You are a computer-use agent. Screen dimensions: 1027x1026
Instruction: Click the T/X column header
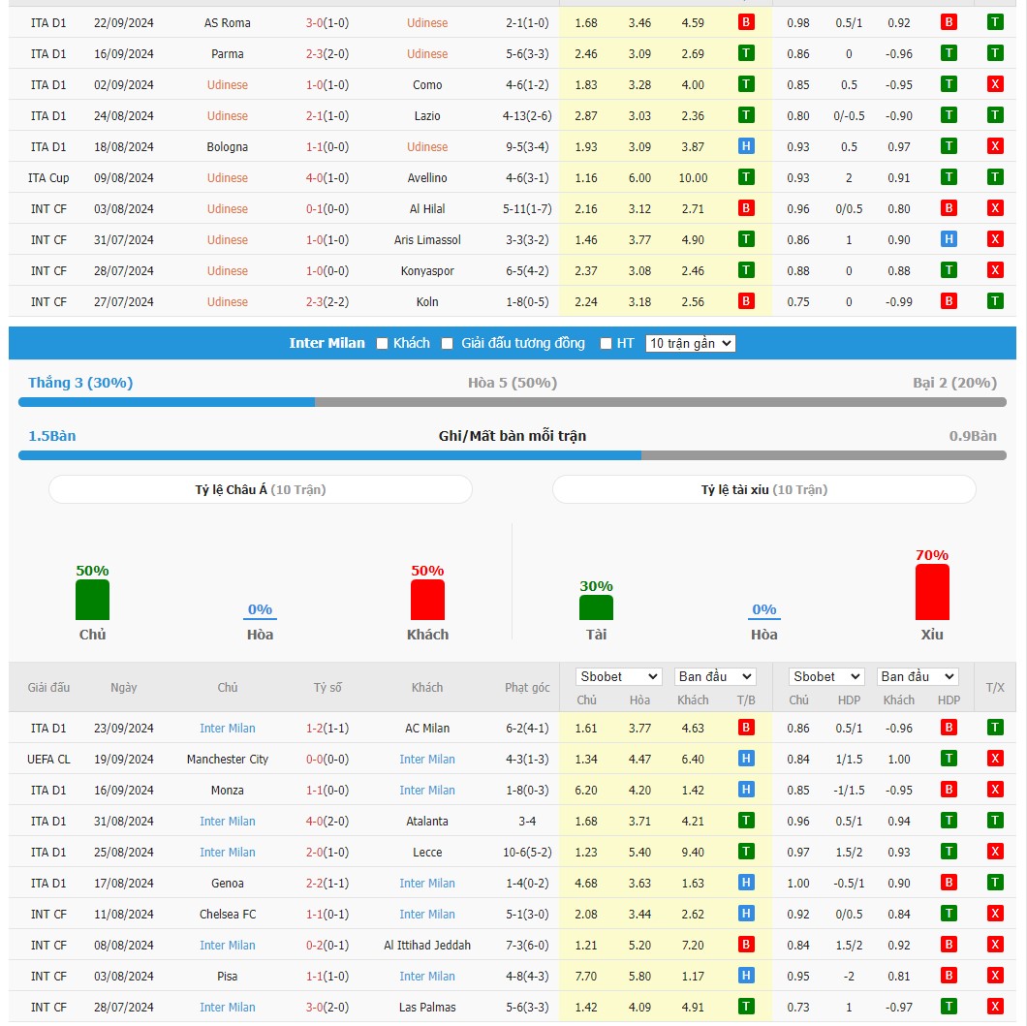tap(994, 688)
